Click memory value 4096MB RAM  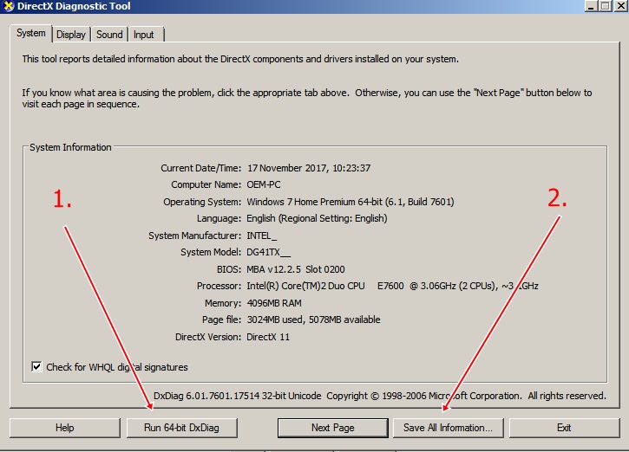(274, 303)
